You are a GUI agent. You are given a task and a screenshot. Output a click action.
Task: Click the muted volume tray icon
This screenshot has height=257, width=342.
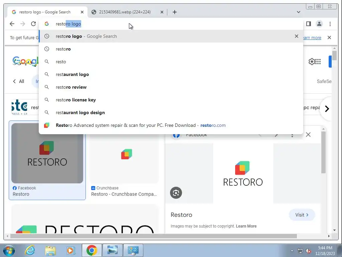point(308,251)
